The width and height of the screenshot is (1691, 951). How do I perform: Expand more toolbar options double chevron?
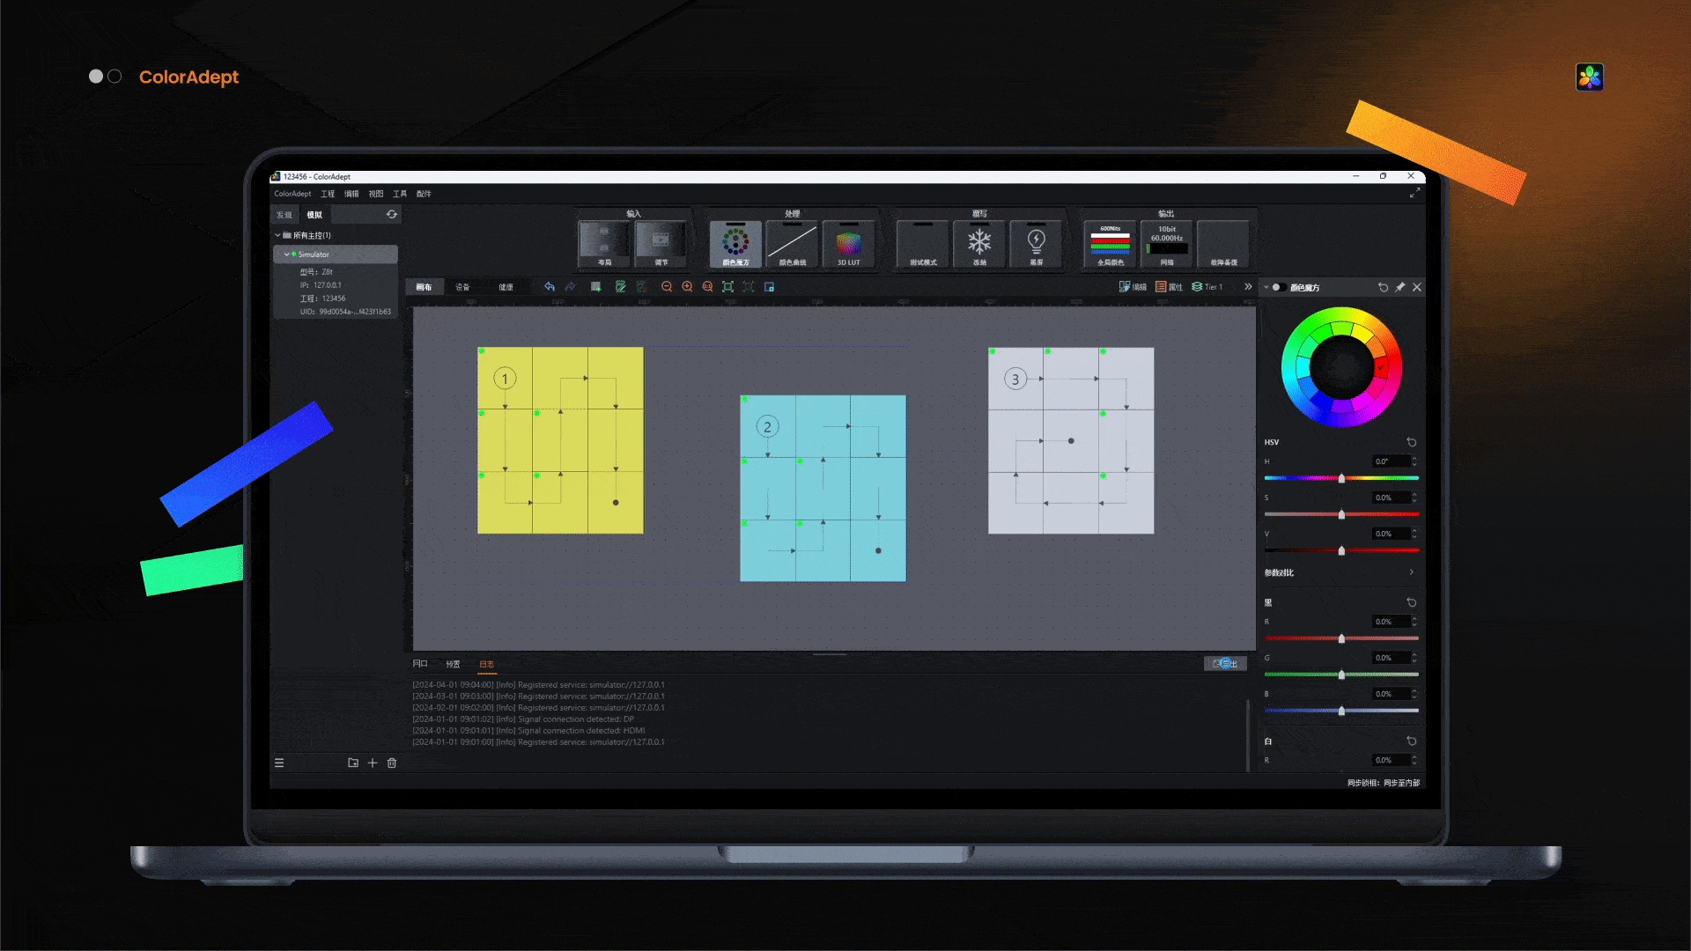[x=1248, y=287]
